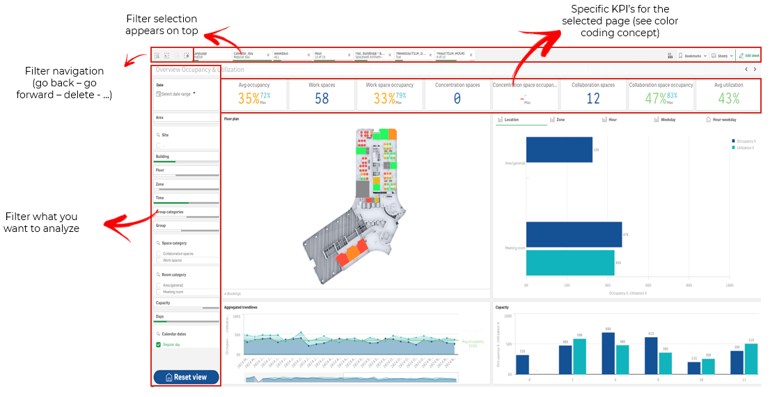Viewport: 770px width, 397px height.
Task: Open the language selection in the top bar
Action: click(x=212, y=56)
